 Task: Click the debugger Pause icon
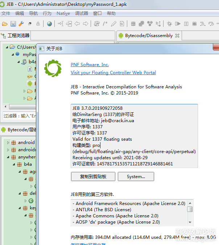(x=186, y=24)
